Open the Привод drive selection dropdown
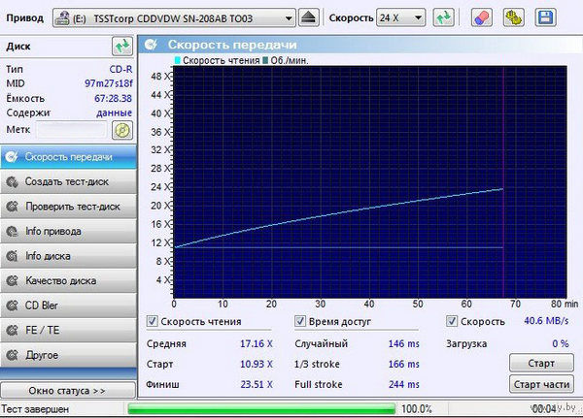Screen dimensions: 583x418 click(174, 17)
